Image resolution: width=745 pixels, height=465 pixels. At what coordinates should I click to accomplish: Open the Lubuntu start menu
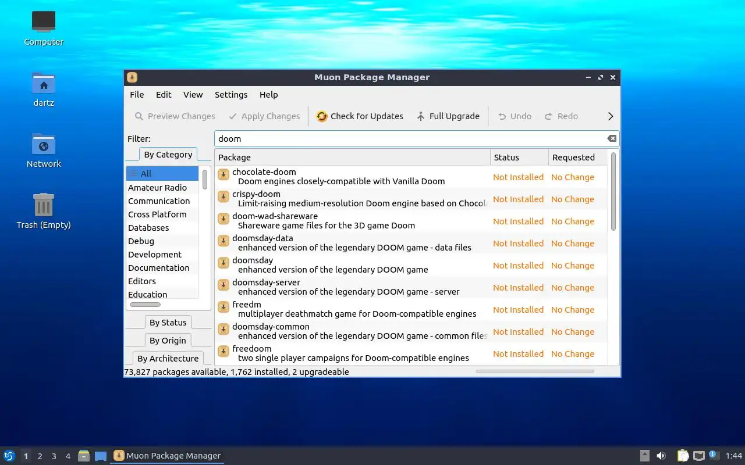point(9,456)
